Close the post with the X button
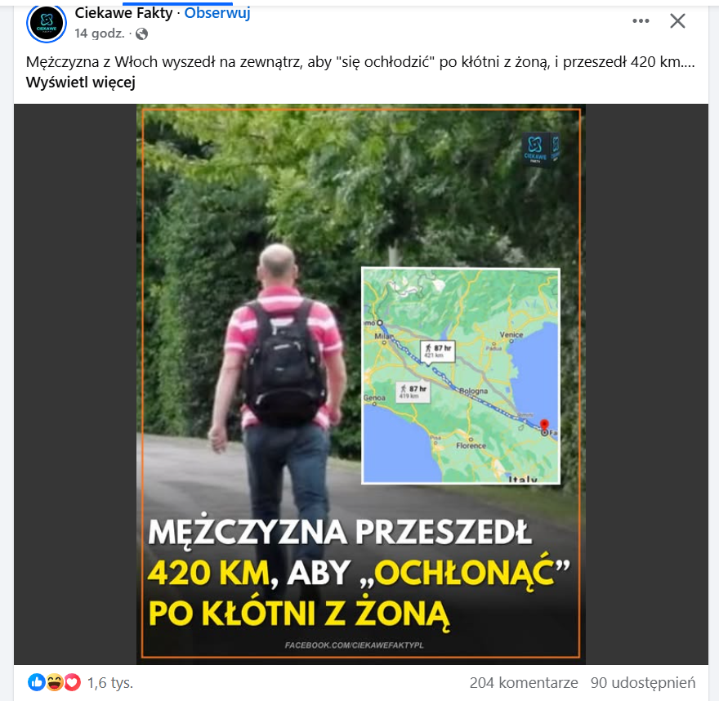Screen dimensions: 719x701 [677, 21]
